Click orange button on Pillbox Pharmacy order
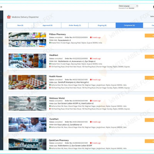This screenshot has height=154, width=154. coord(149,35)
